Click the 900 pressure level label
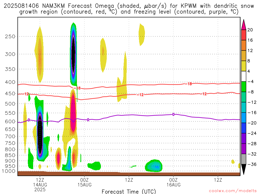Image resolution: width=259 pixels, height=194 pixels. [x=10, y=161]
